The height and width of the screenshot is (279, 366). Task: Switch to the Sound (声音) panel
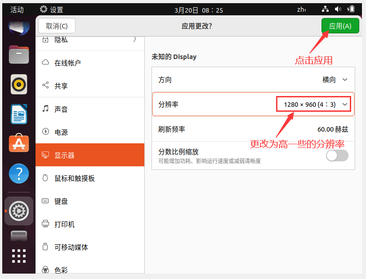(x=90, y=109)
